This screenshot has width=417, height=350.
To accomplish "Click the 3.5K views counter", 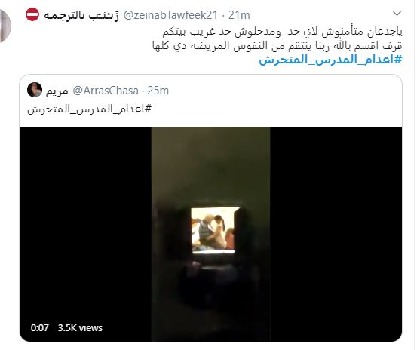I will point(80,327).
